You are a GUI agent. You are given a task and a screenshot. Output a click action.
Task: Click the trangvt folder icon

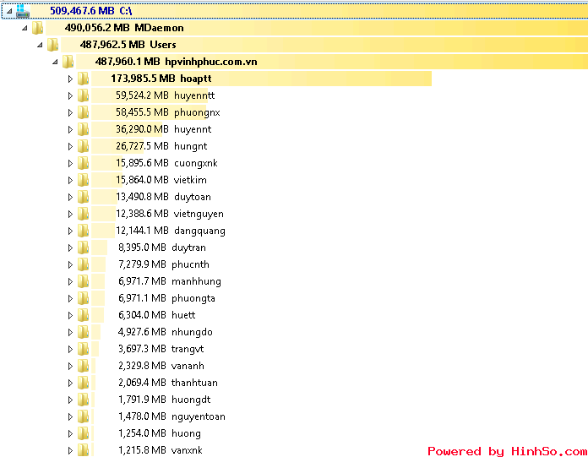84,349
